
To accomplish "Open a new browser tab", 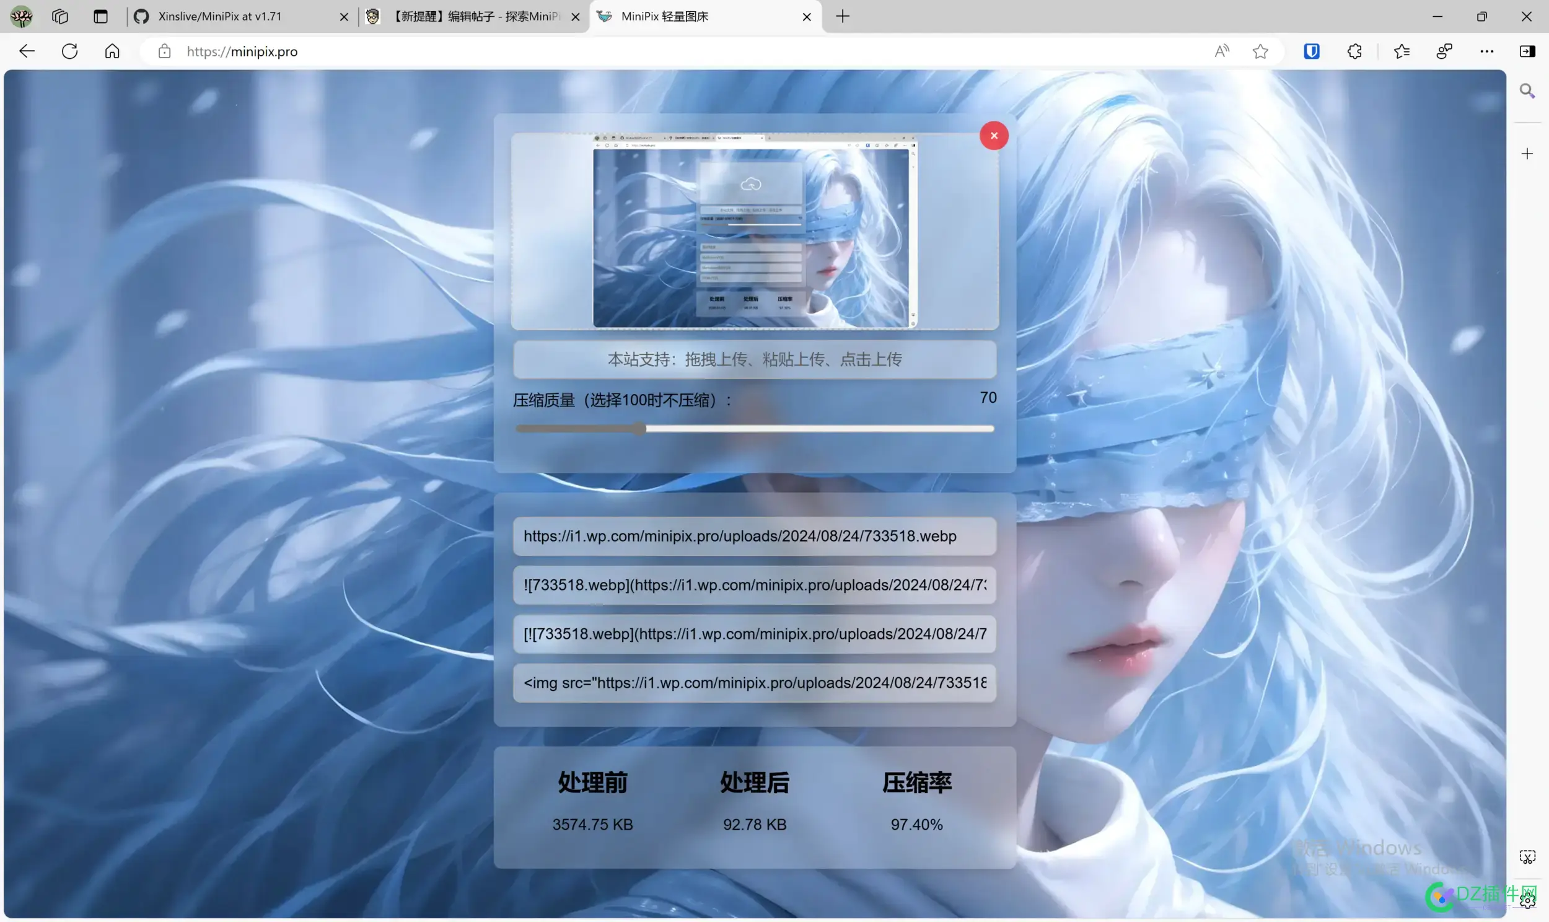I will point(842,17).
